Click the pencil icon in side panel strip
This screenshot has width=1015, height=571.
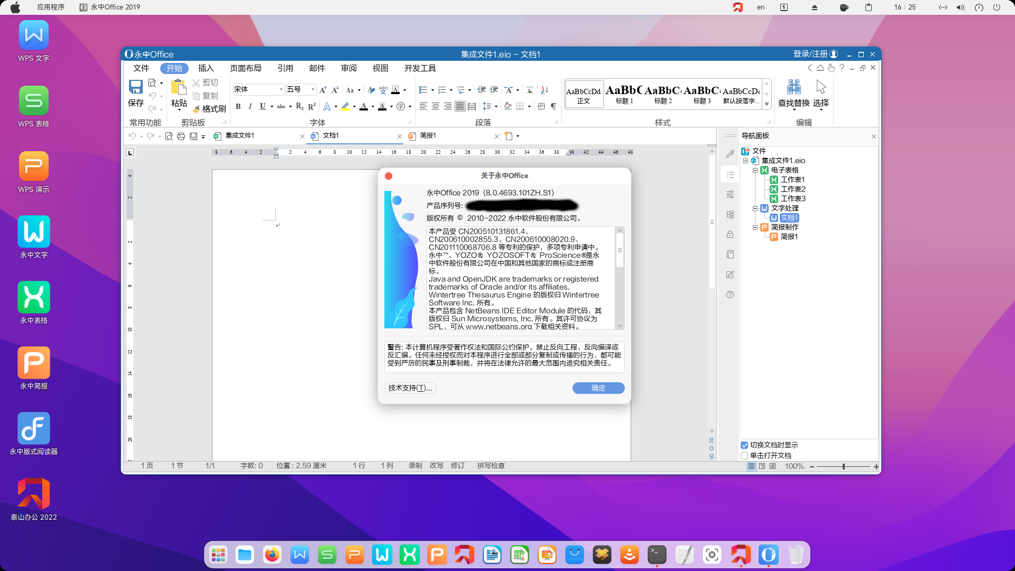click(730, 154)
